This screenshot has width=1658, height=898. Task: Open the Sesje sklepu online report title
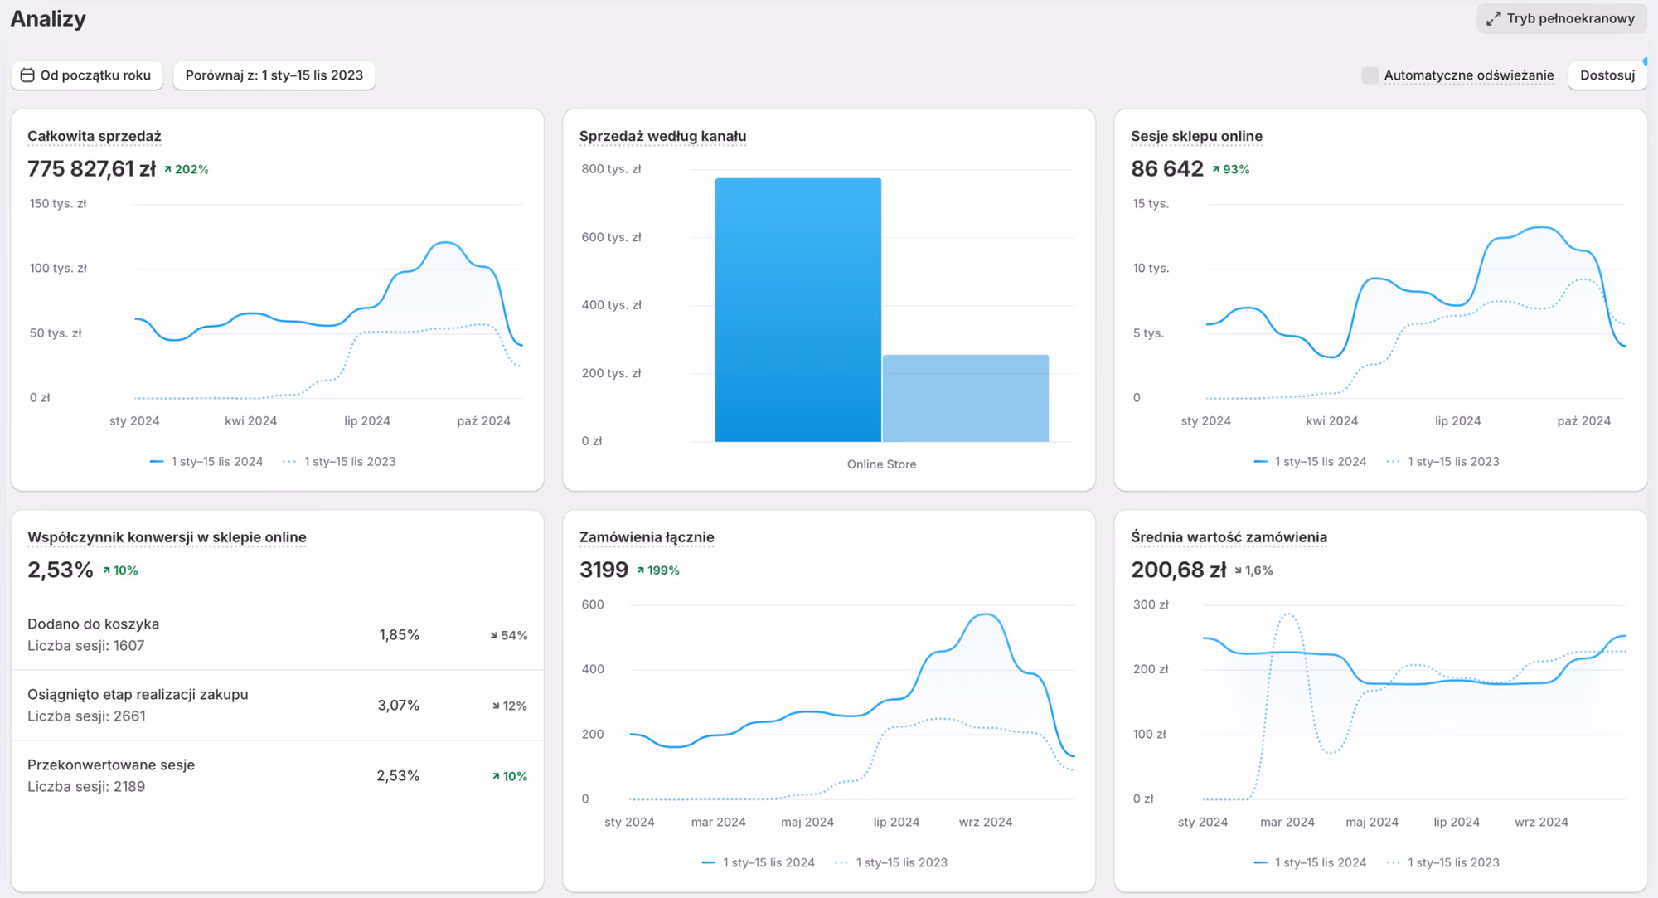(1196, 136)
